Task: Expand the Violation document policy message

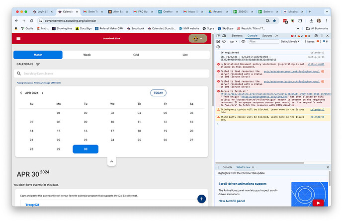Action: pos(222,64)
